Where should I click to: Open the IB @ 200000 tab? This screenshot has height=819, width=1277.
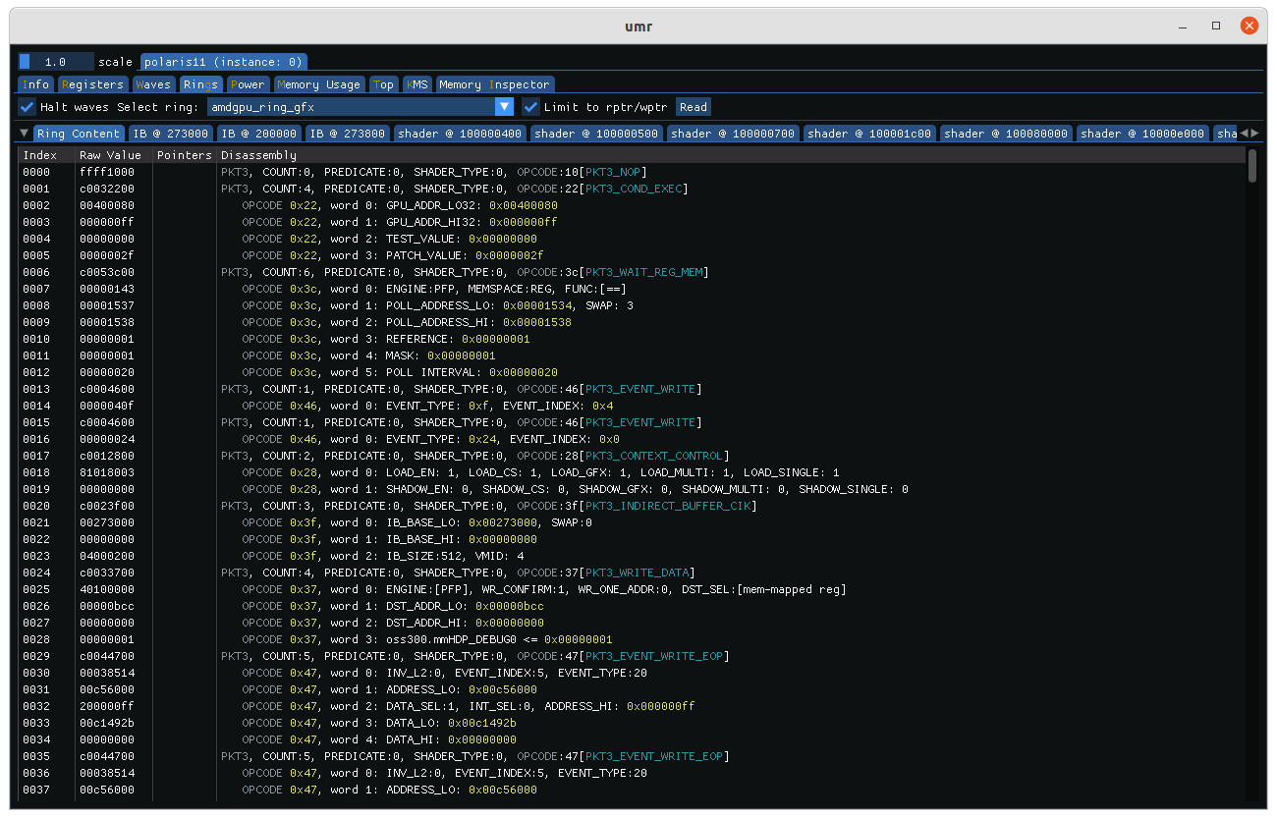pos(259,134)
